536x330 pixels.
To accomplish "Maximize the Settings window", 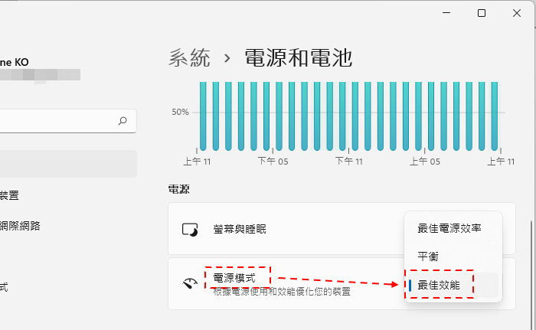I will tap(482, 13).
